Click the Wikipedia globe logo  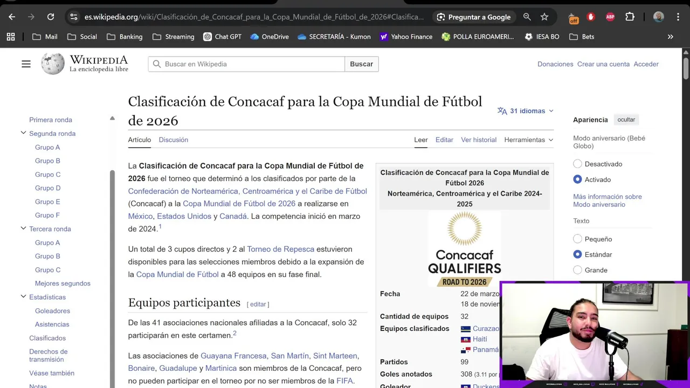tap(53, 64)
